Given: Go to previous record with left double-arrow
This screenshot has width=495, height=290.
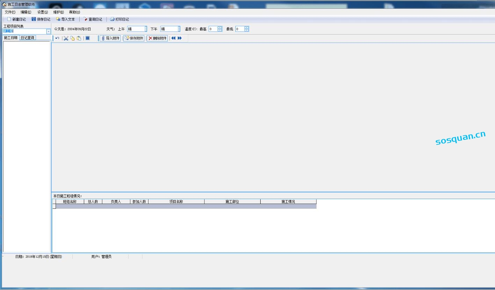Looking at the screenshot, I should [173, 38].
